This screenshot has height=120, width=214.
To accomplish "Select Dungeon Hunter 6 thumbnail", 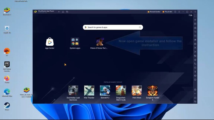I will [153, 91].
